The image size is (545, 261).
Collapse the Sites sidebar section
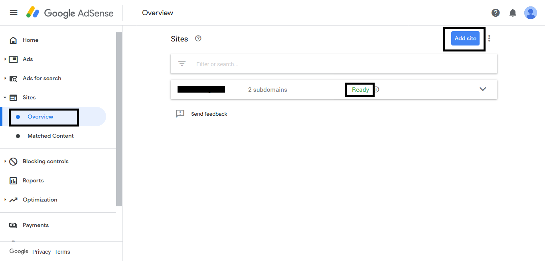coord(5,97)
